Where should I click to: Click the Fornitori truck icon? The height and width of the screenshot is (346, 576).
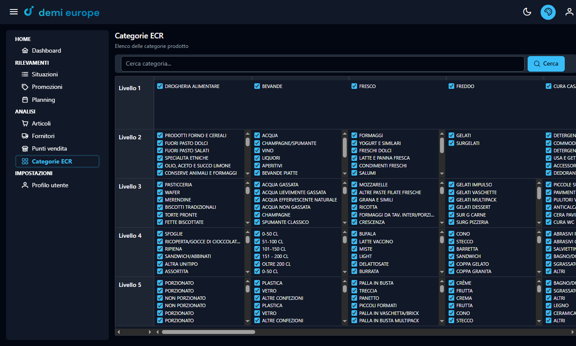pos(25,136)
